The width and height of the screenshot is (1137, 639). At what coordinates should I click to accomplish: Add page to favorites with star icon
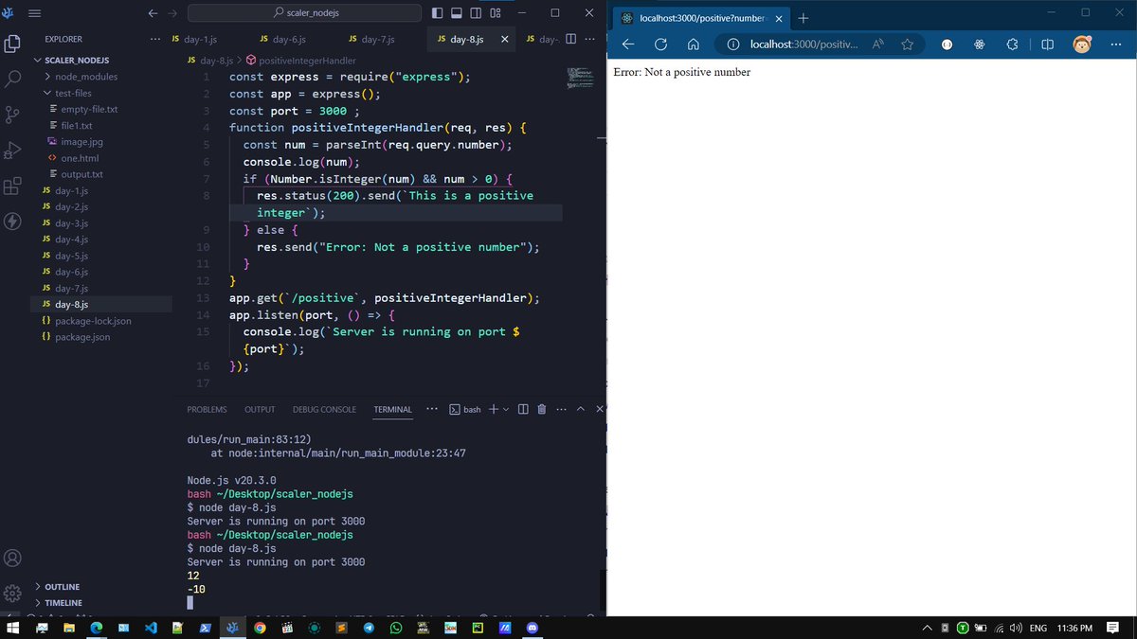(908, 44)
